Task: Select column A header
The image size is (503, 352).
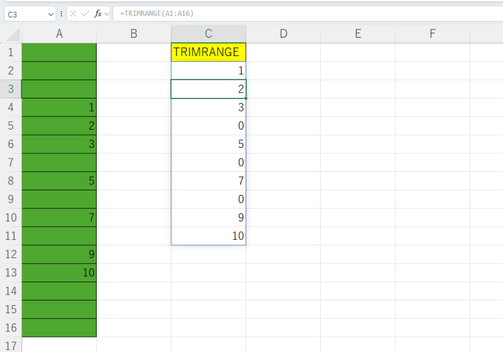Action: pyautogui.click(x=59, y=34)
